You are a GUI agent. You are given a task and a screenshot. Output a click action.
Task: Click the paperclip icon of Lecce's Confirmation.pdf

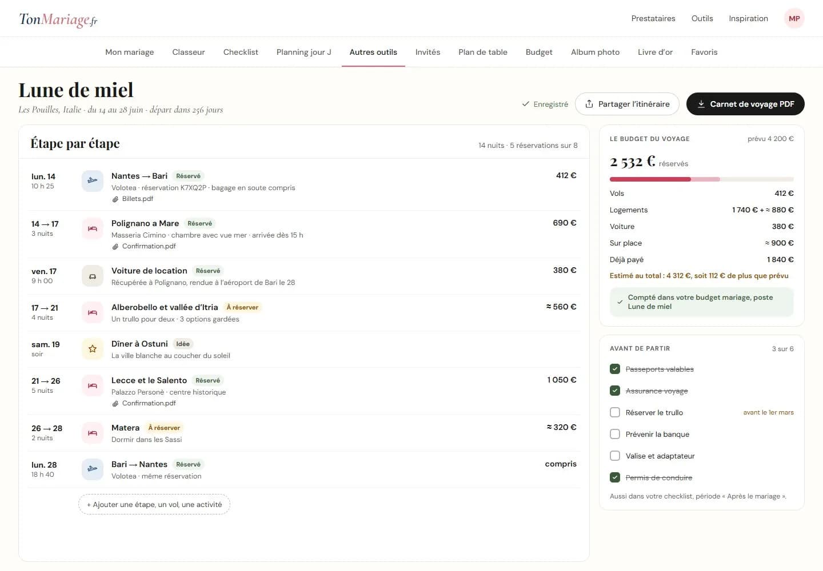tap(115, 404)
